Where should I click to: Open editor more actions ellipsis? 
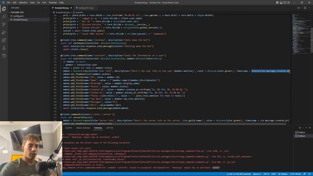coord(309,8)
